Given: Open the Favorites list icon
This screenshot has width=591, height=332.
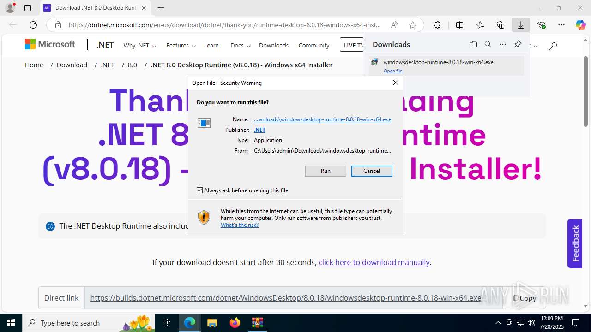Looking at the screenshot, I should (480, 25).
